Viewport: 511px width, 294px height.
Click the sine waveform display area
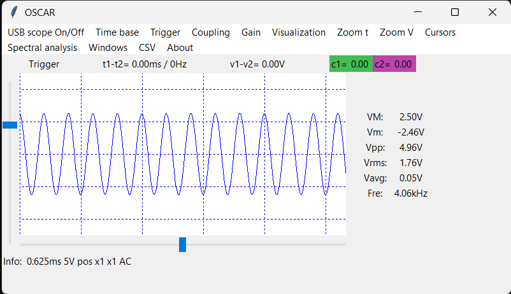click(x=183, y=153)
